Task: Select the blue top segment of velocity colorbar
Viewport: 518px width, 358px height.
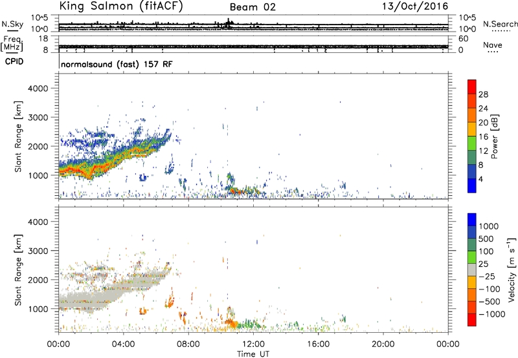Action: coord(472,220)
